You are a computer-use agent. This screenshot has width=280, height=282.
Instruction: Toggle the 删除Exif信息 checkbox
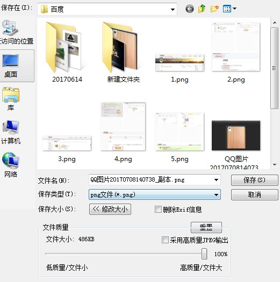[x=158, y=209]
